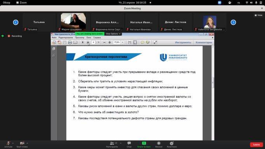Image resolution: width=265 pixels, height=149 pixels.
Task: Open the Reactions icon in Zoom toolbar
Action: pos(171,144)
